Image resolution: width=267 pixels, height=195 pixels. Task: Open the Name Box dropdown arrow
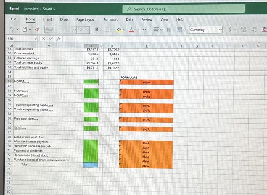coord(35,39)
